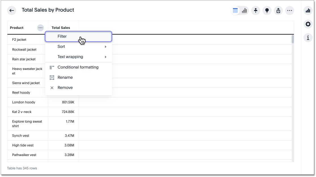Select the Conditional formatting icon
Viewport: 316px width, 177px height.
coord(52,67)
